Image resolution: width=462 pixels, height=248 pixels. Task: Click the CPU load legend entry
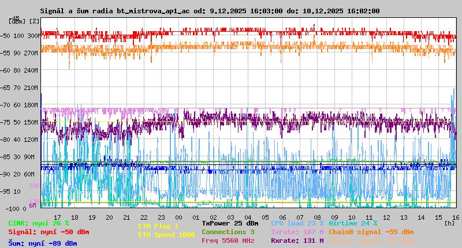pyautogui.click(x=297, y=223)
